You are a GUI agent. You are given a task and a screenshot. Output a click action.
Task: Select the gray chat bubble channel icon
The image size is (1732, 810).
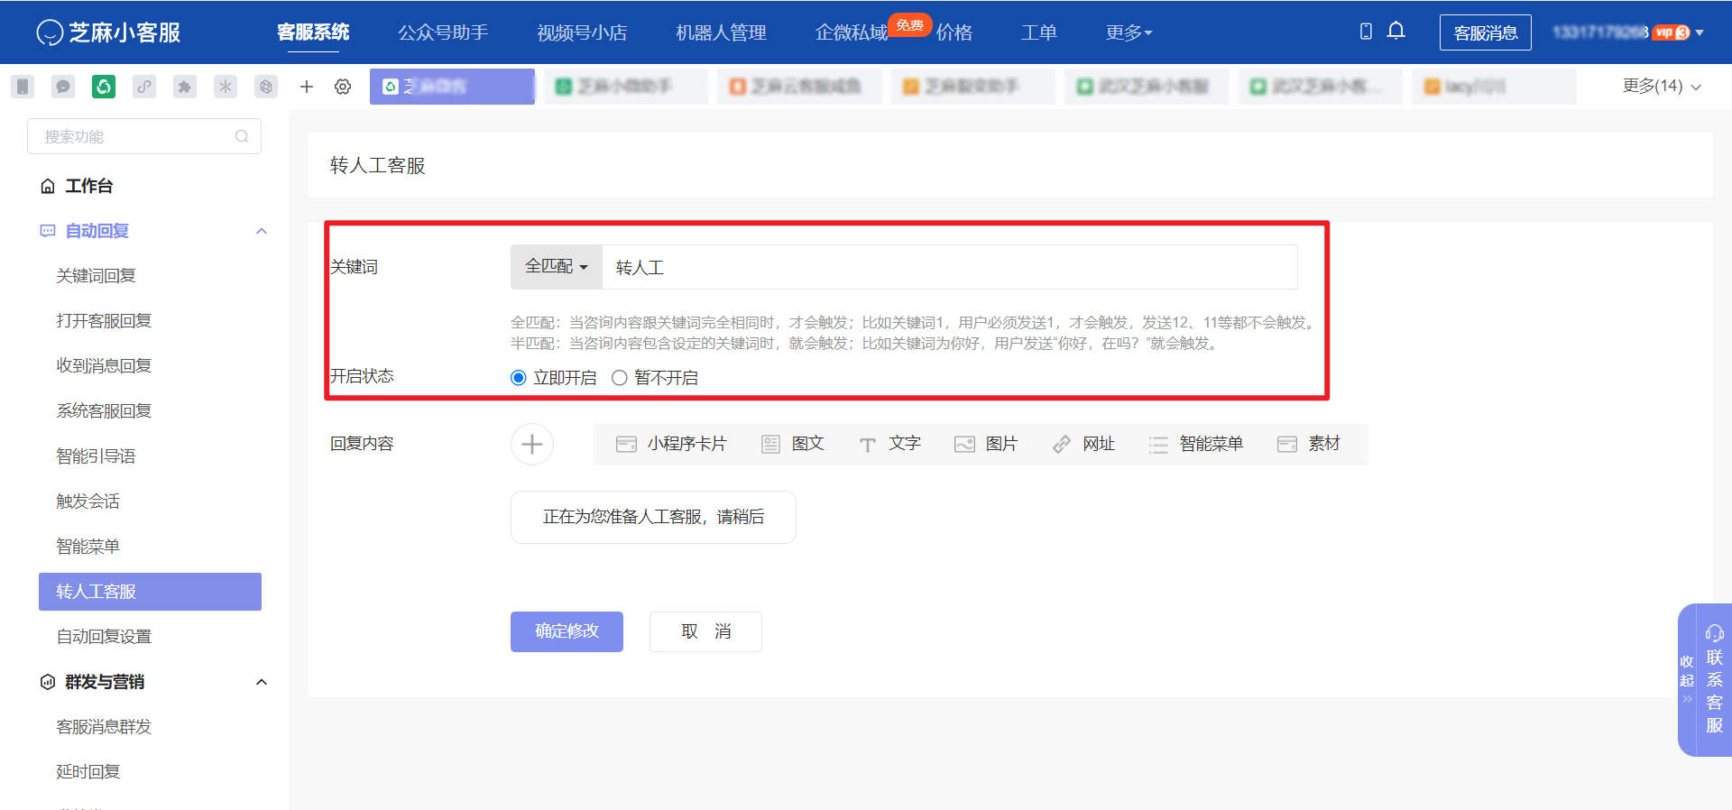click(x=63, y=87)
